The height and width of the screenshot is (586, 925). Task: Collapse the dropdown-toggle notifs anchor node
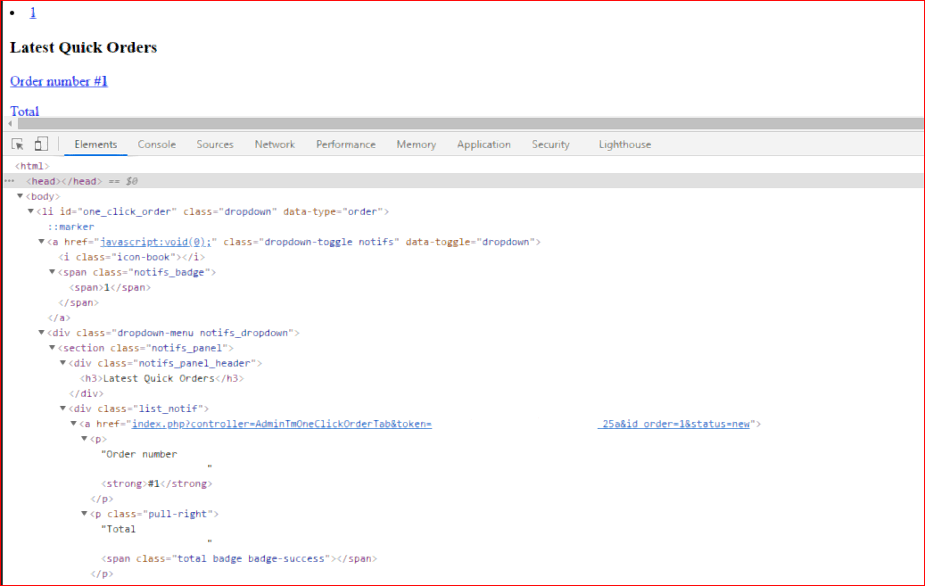pos(41,242)
